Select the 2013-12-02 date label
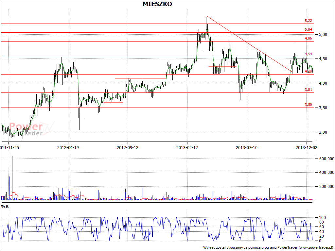The width and height of the screenshot is (335, 251). tap(306, 148)
